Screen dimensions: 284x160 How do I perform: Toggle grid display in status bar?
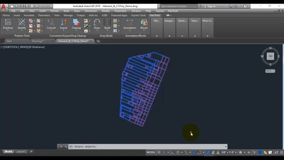pyautogui.click(x=159, y=152)
